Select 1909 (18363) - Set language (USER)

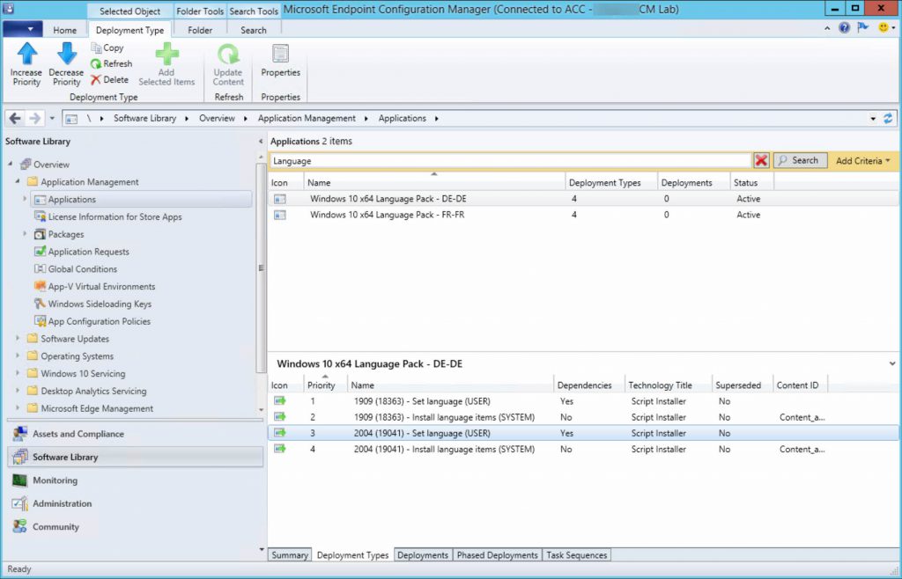tap(583, 401)
